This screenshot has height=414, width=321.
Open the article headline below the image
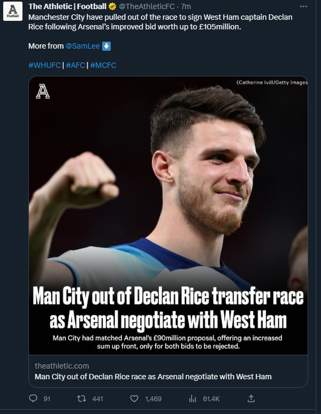point(152,377)
